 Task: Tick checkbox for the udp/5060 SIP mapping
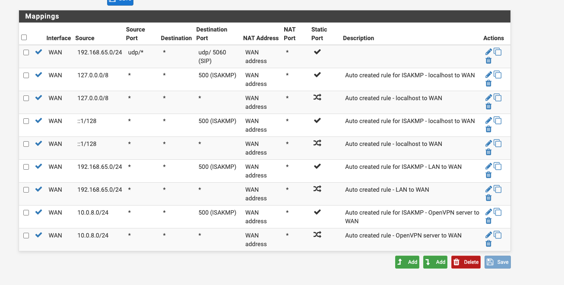tap(26, 52)
